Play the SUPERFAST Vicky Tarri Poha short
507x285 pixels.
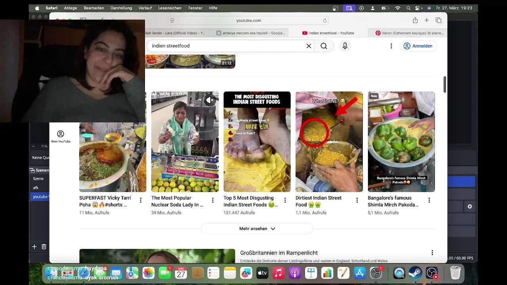tap(113, 157)
